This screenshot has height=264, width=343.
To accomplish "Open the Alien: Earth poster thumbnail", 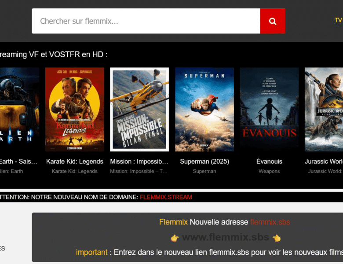I will (x=19, y=109).
